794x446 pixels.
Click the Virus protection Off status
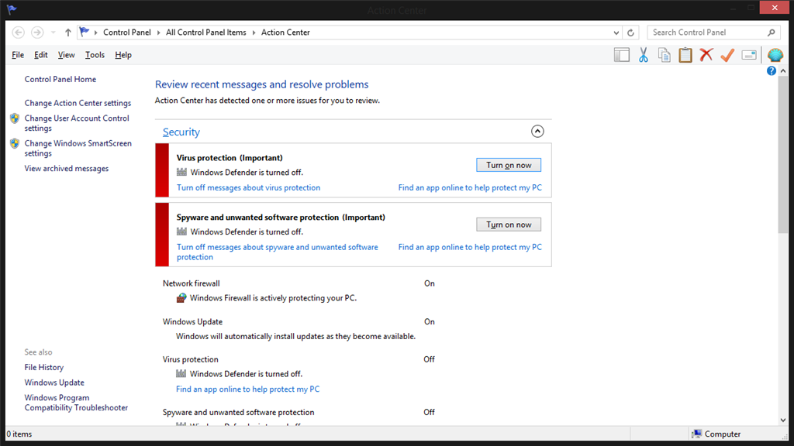(429, 359)
